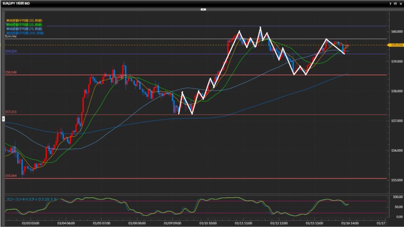
Task: Click the help question mark icon
Action: pyautogui.click(x=391, y=3)
